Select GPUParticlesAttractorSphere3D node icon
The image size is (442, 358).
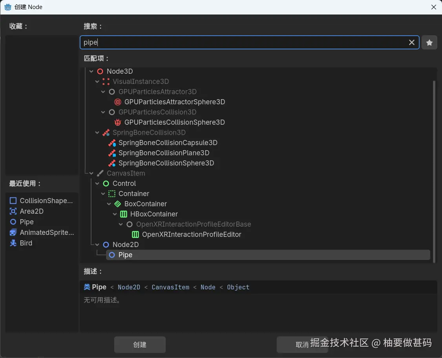118,102
